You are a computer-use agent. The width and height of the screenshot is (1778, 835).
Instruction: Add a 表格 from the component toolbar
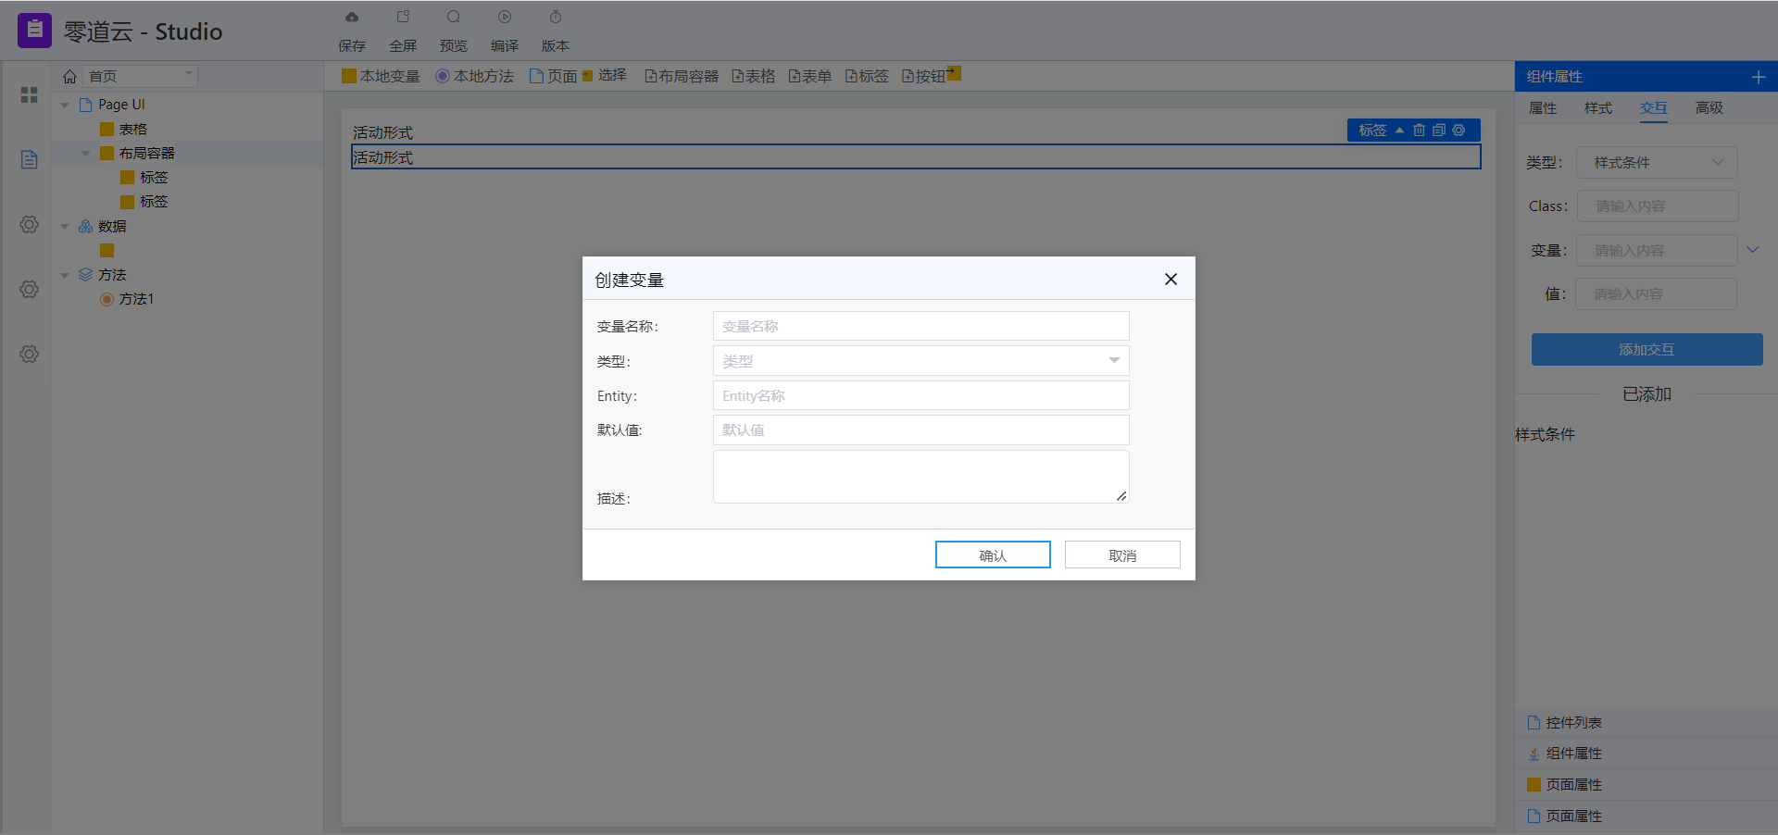[x=753, y=76]
